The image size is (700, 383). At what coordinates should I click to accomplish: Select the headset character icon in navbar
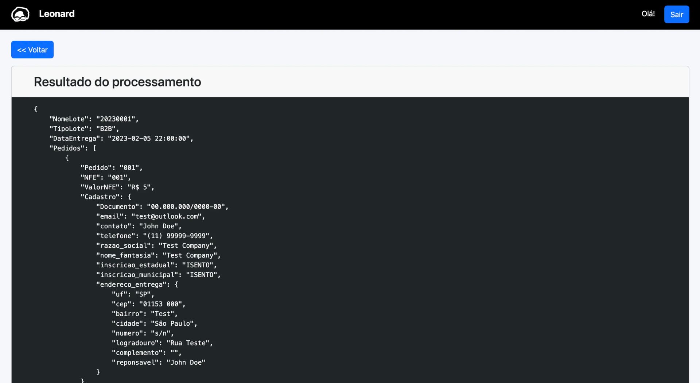[x=20, y=14]
